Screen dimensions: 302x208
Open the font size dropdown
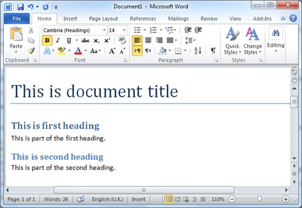coord(124,30)
